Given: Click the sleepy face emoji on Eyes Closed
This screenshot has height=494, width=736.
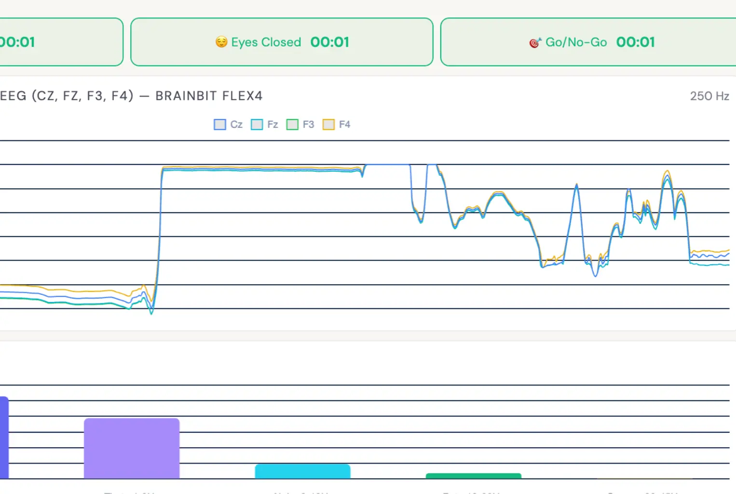Looking at the screenshot, I should pos(221,42).
